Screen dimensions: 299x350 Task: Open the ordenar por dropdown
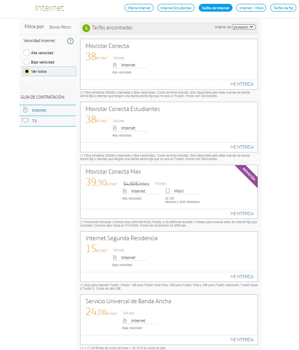click(244, 27)
